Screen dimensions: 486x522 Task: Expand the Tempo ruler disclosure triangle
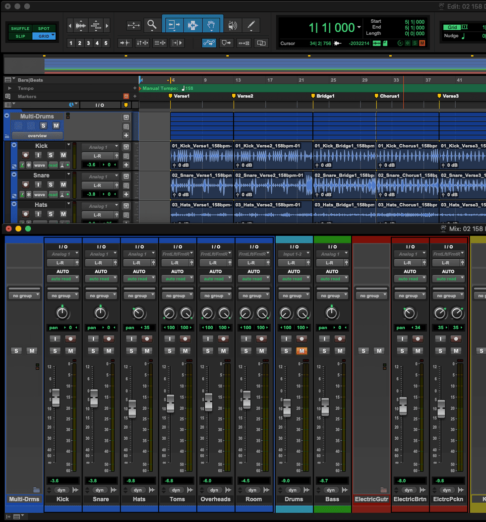point(9,88)
